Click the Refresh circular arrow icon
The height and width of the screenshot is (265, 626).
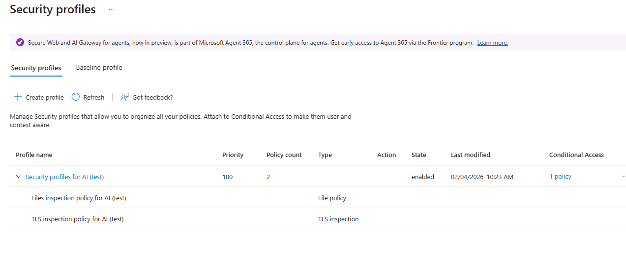76,97
